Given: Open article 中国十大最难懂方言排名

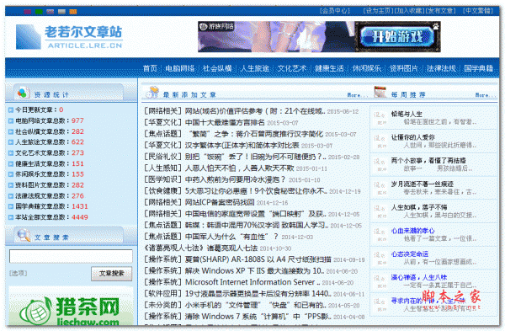Looking at the screenshot, I should [x=225, y=123].
